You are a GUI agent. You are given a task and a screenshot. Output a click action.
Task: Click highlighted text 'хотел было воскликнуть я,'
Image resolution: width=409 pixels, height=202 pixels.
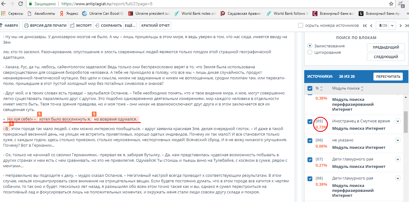coord(65,119)
